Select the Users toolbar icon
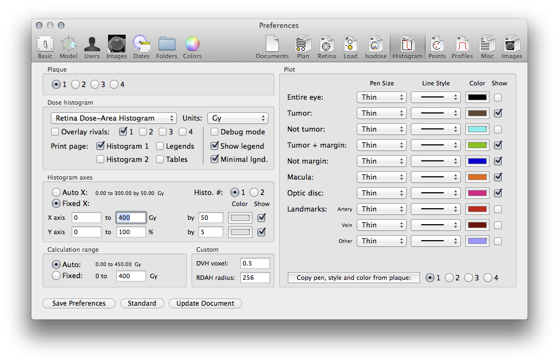The width and height of the screenshot is (559, 363). pos(92,47)
